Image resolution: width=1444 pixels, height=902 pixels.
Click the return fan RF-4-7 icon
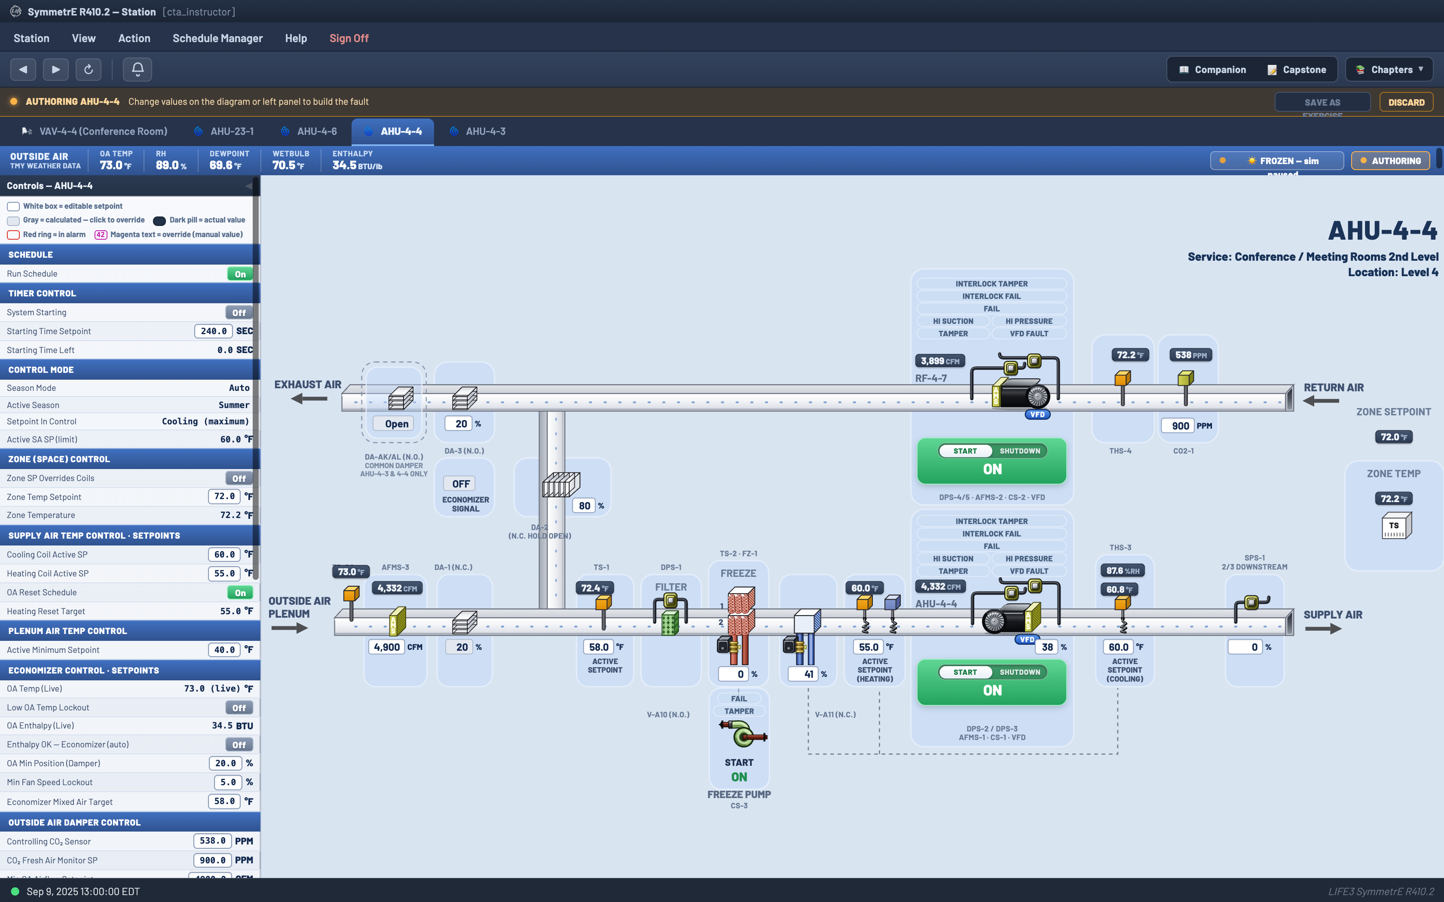coord(1022,394)
